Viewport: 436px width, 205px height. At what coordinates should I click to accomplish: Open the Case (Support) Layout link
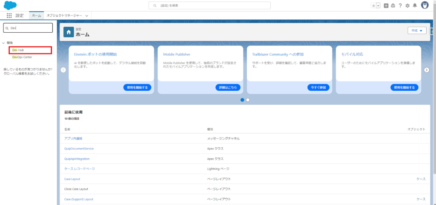(x=79, y=199)
